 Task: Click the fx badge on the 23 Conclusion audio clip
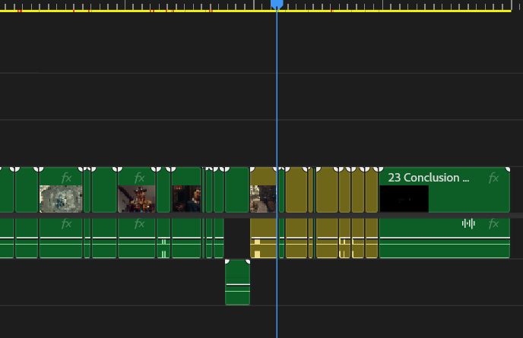(x=493, y=223)
